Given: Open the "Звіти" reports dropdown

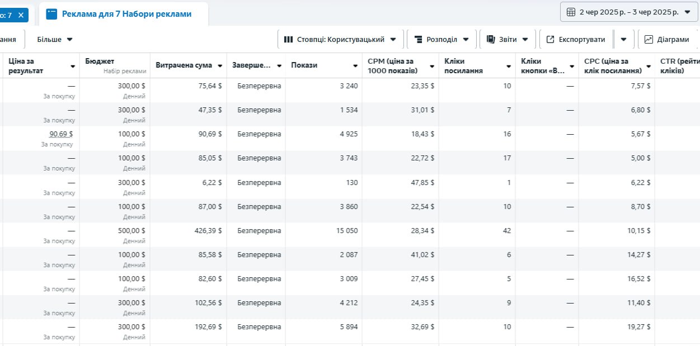Looking at the screenshot, I should pyautogui.click(x=508, y=39).
